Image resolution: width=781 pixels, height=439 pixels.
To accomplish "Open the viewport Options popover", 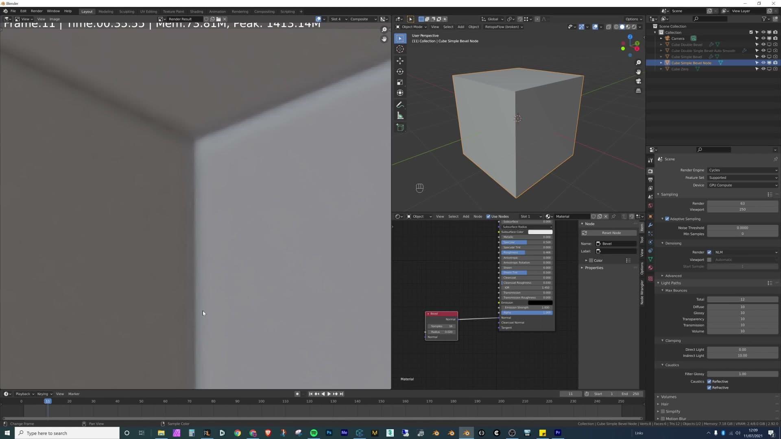I will (633, 19).
